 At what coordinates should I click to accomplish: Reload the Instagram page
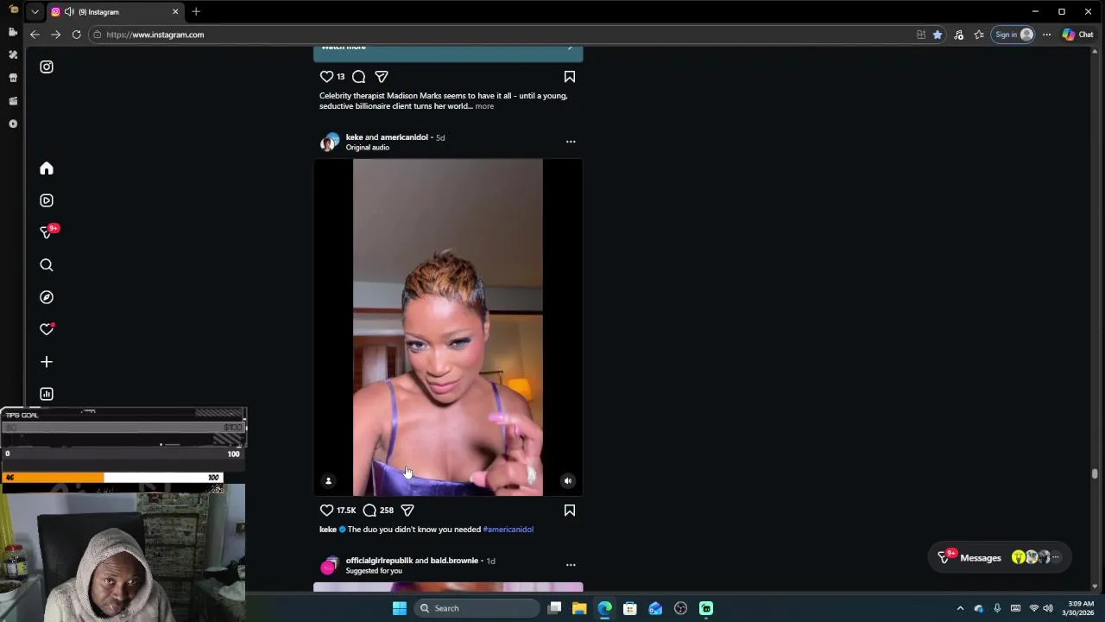point(76,35)
